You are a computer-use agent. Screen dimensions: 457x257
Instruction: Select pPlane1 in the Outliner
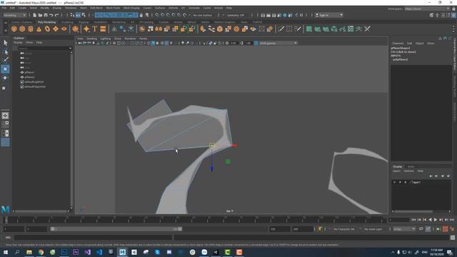tap(29, 72)
